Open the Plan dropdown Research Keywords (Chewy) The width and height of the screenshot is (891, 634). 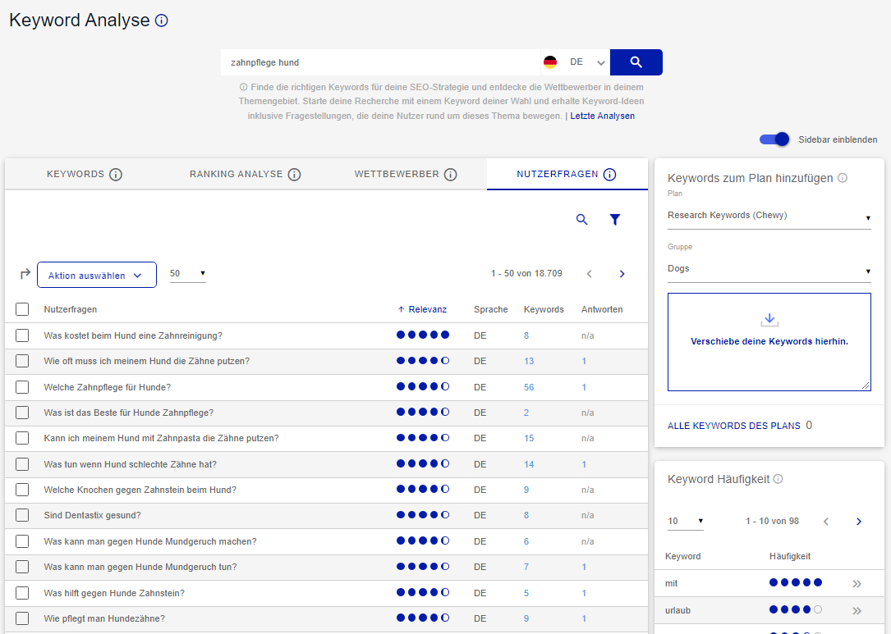(x=769, y=217)
